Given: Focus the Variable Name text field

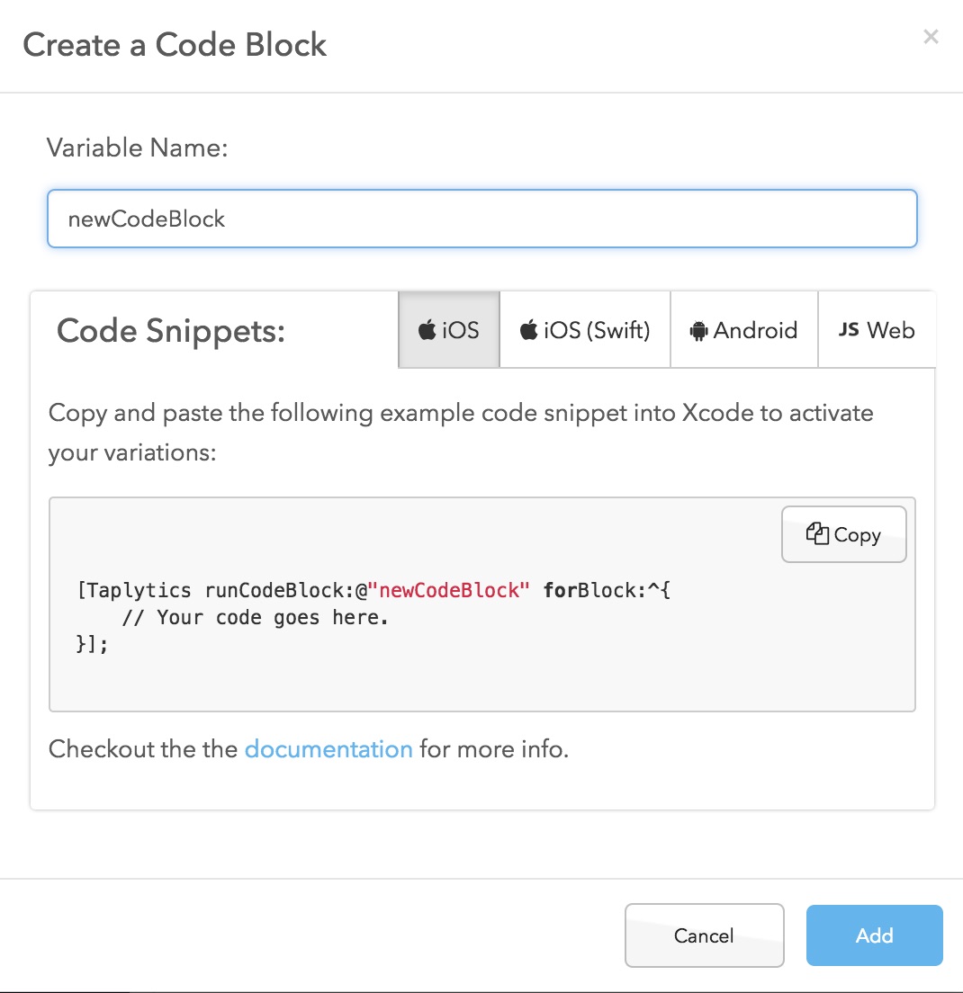Looking at the screenshot, I should point(481,219).
